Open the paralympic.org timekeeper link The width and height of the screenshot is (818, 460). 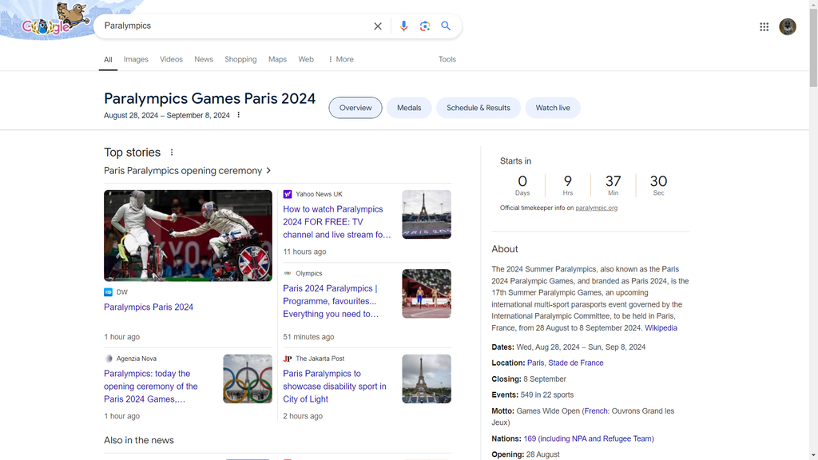[x=596, y=208]
